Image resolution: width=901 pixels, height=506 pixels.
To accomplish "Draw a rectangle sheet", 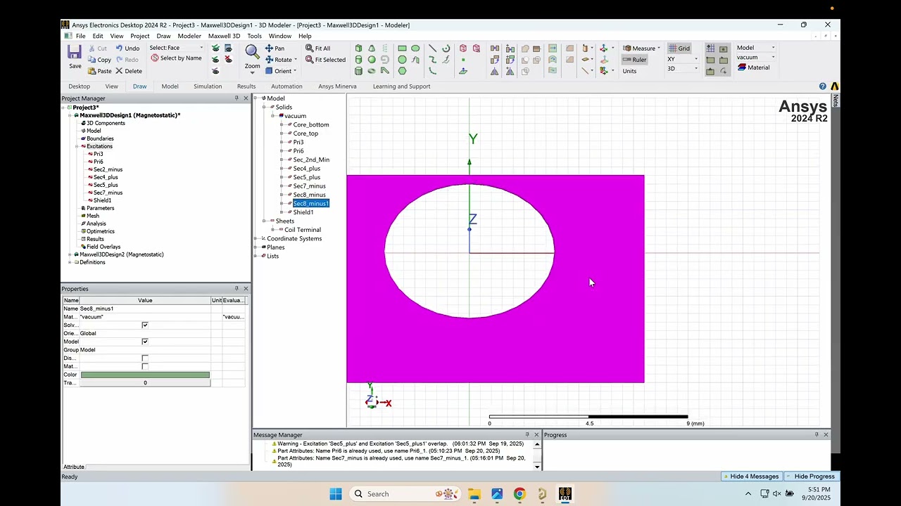I will coord(402,48).
